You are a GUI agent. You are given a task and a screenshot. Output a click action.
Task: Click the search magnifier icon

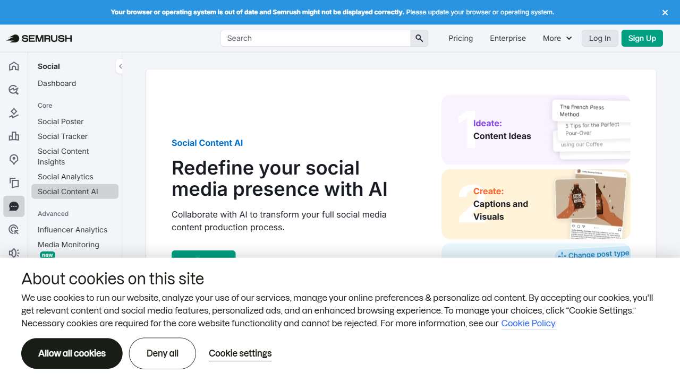click(419, 38)
